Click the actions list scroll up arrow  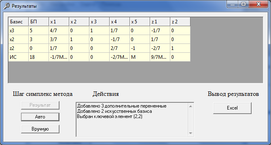tap(191, 106)
